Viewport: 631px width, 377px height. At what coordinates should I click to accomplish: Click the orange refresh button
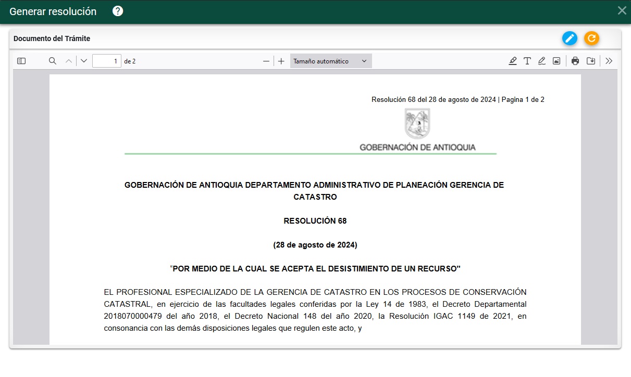pyautogui.click(x=591, y=38)
